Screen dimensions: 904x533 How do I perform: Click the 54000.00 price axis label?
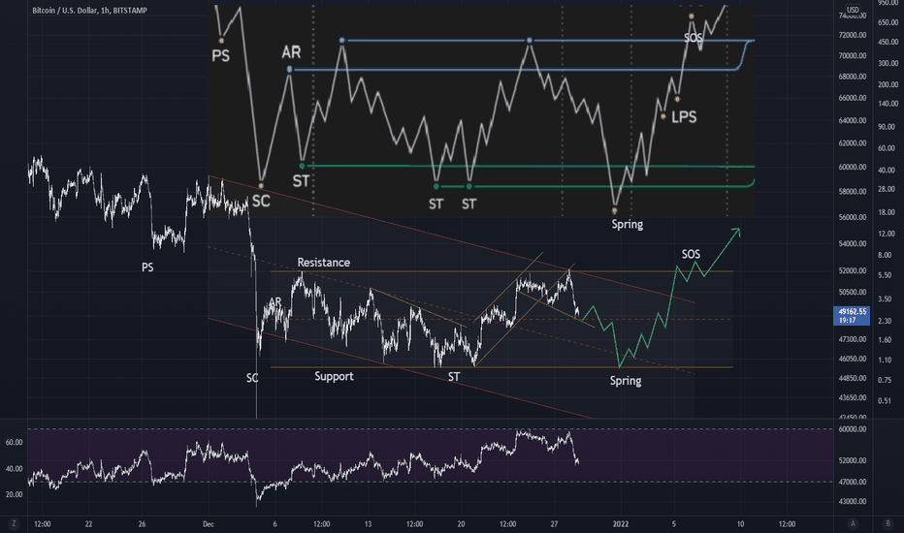point(853,244)
